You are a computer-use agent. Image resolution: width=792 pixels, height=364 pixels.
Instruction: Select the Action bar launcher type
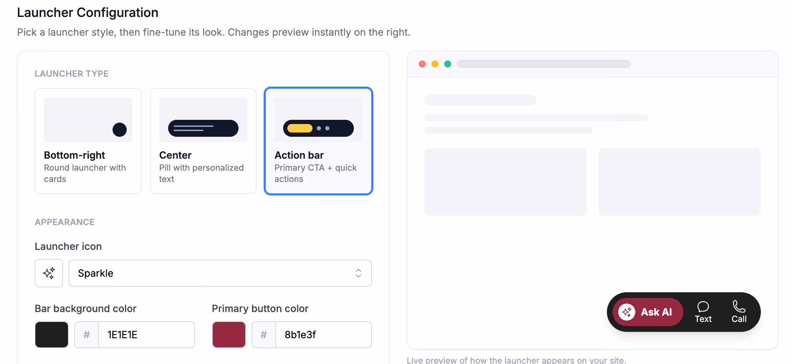click(318, 141)
